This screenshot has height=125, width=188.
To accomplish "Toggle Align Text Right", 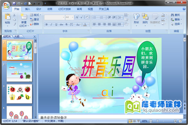I will coord(104,24).
